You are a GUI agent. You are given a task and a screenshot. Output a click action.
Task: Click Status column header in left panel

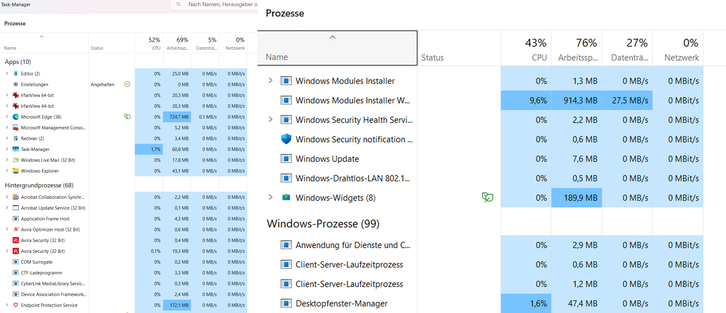tap(111, 43)
